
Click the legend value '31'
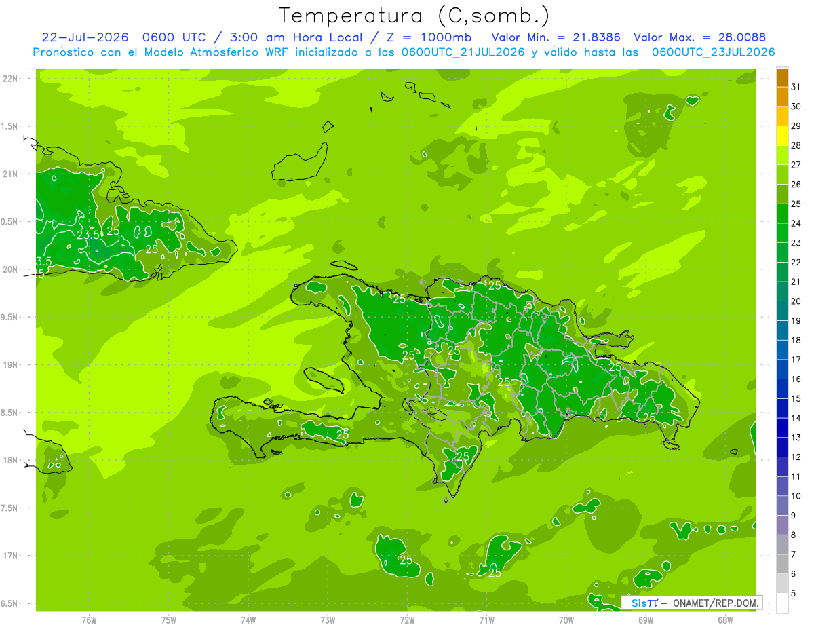pyautogui.click(x=796, y=88)
